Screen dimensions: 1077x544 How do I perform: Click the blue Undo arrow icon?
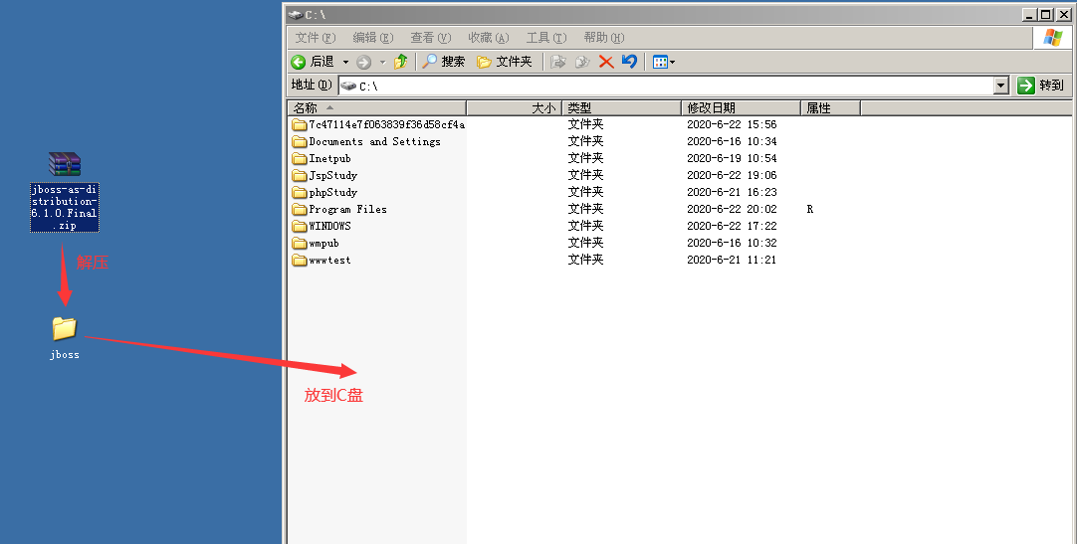pyautogui.click(x=629, y=61)
